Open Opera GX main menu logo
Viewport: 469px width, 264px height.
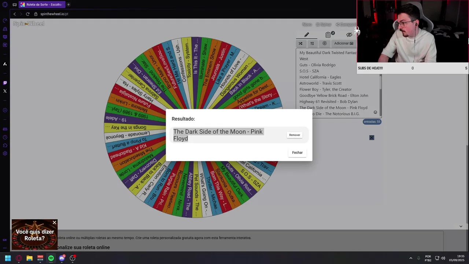point(5,5)
